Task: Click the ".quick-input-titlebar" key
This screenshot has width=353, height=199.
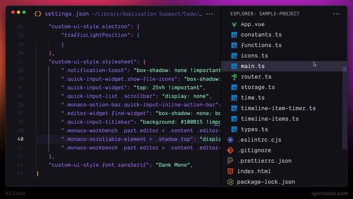Action: [98, 122]
